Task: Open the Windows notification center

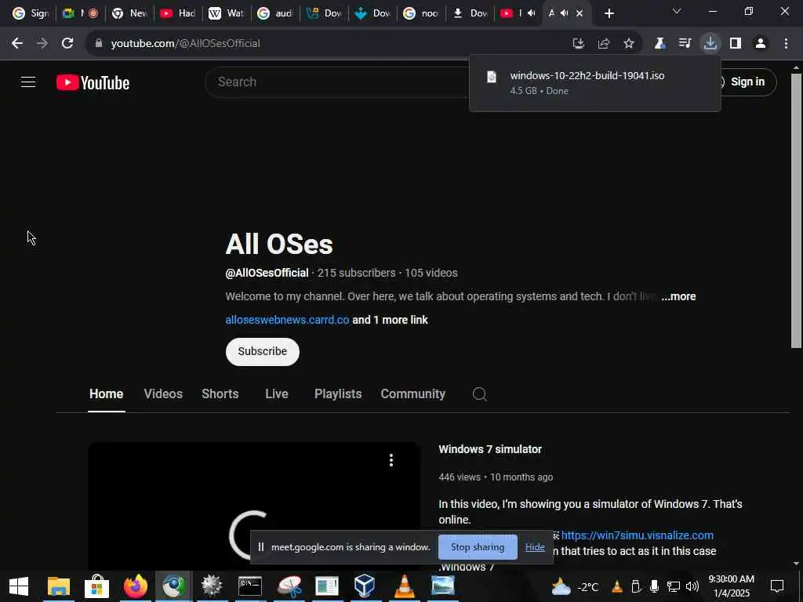Action: 777,586
